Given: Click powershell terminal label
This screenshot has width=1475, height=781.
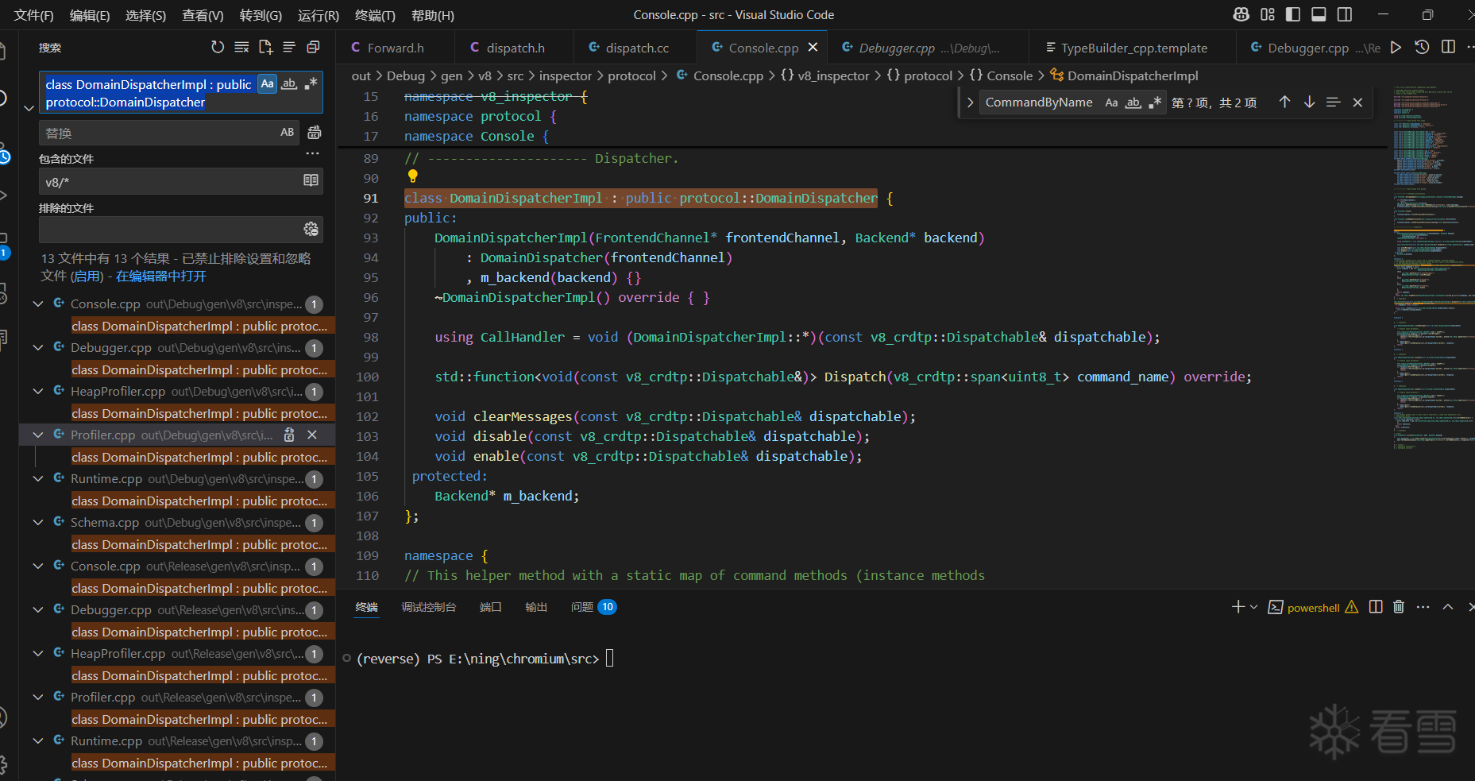Looking at the screenshot, I should click(1313, 608).
